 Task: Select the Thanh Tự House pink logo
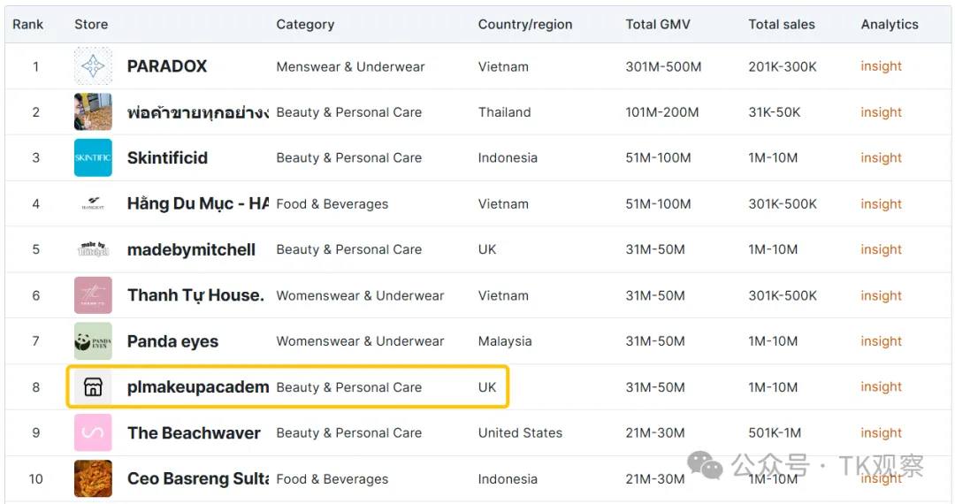point(93,295)
